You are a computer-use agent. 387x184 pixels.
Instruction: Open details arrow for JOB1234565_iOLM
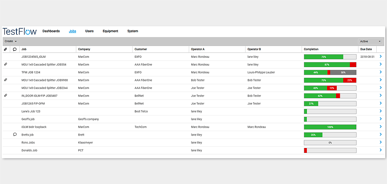tap(381, 56)
